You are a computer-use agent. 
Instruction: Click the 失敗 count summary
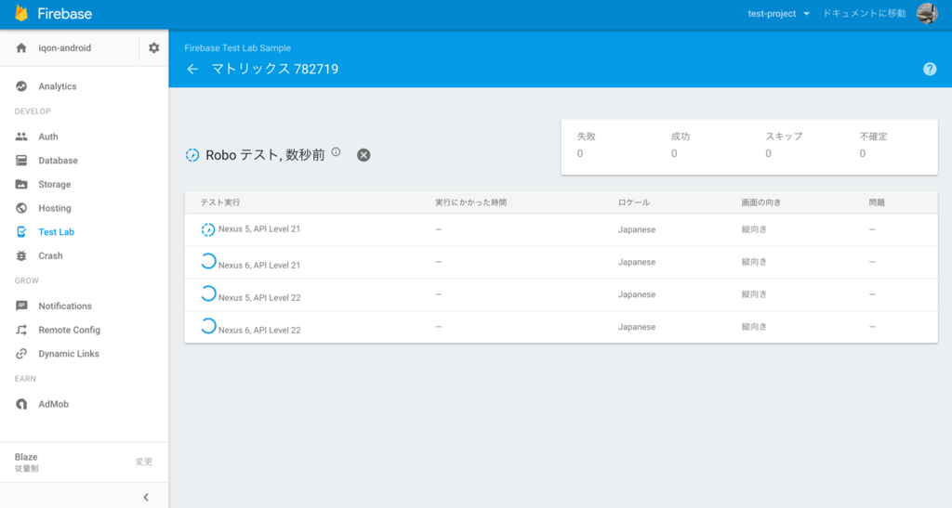point(586,145)
